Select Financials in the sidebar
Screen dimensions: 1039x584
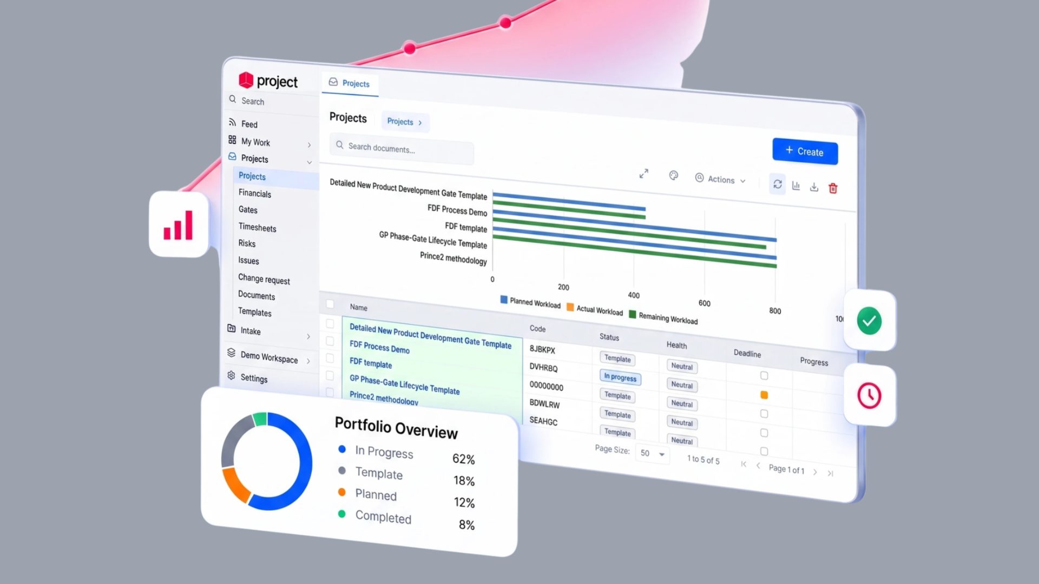click(255, 193)
